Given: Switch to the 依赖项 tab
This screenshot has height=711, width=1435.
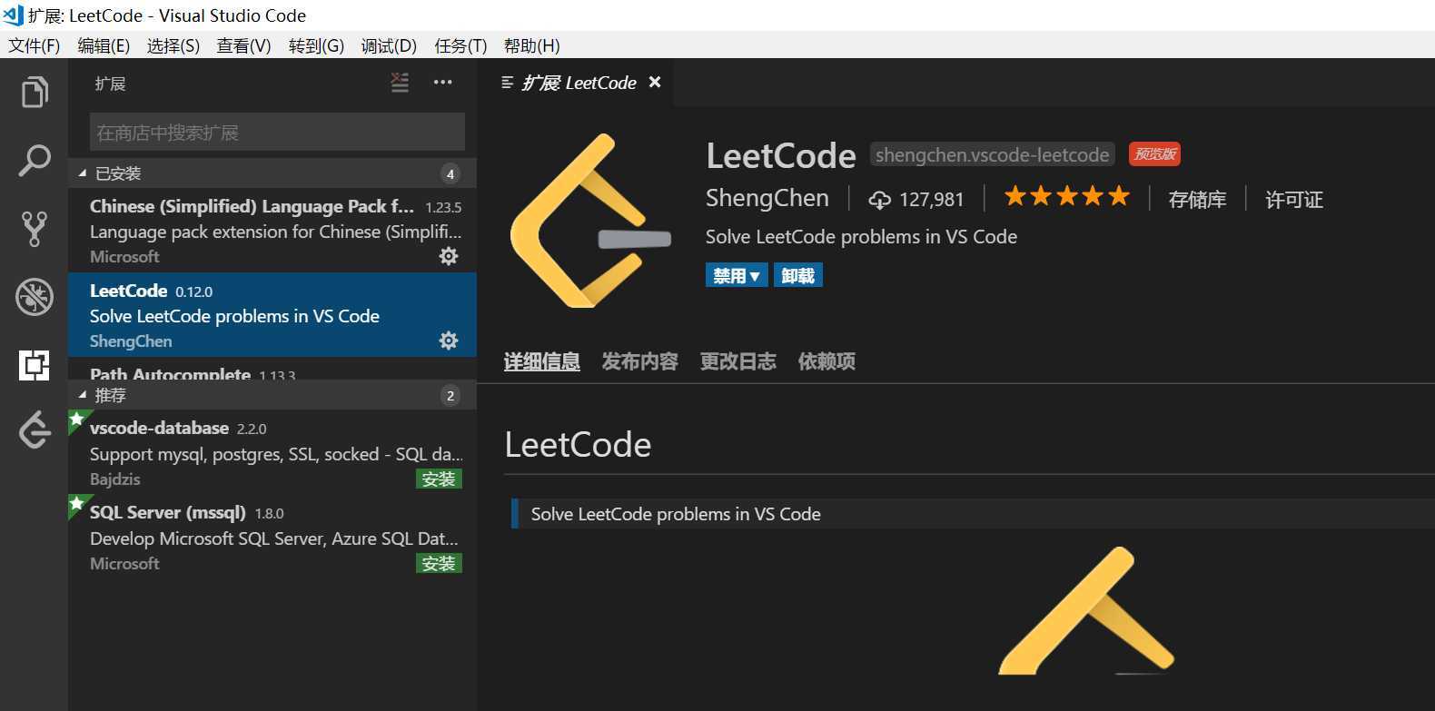Looking at the screenshot, I should [x=826, y=361].
